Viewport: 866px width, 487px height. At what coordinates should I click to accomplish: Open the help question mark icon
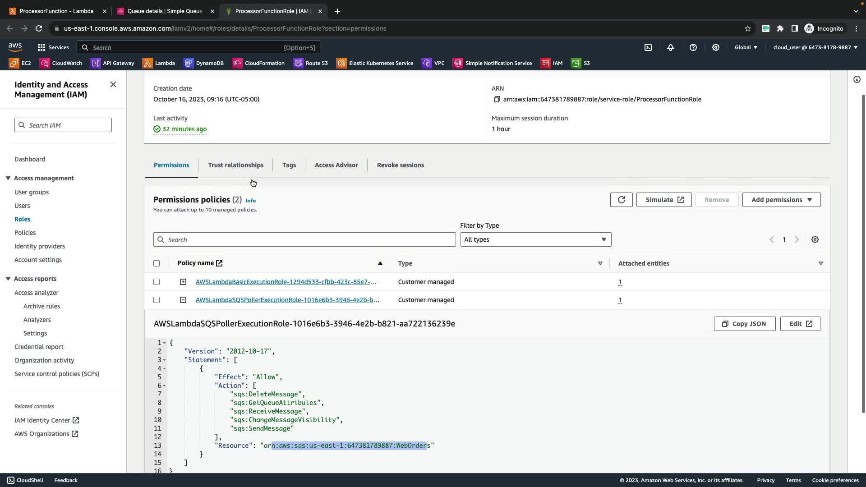[x=693, y=47]
